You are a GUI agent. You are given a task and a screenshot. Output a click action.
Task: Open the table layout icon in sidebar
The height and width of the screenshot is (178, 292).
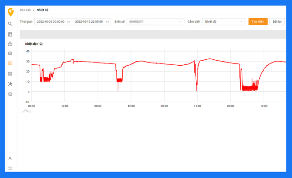(10, 34)
